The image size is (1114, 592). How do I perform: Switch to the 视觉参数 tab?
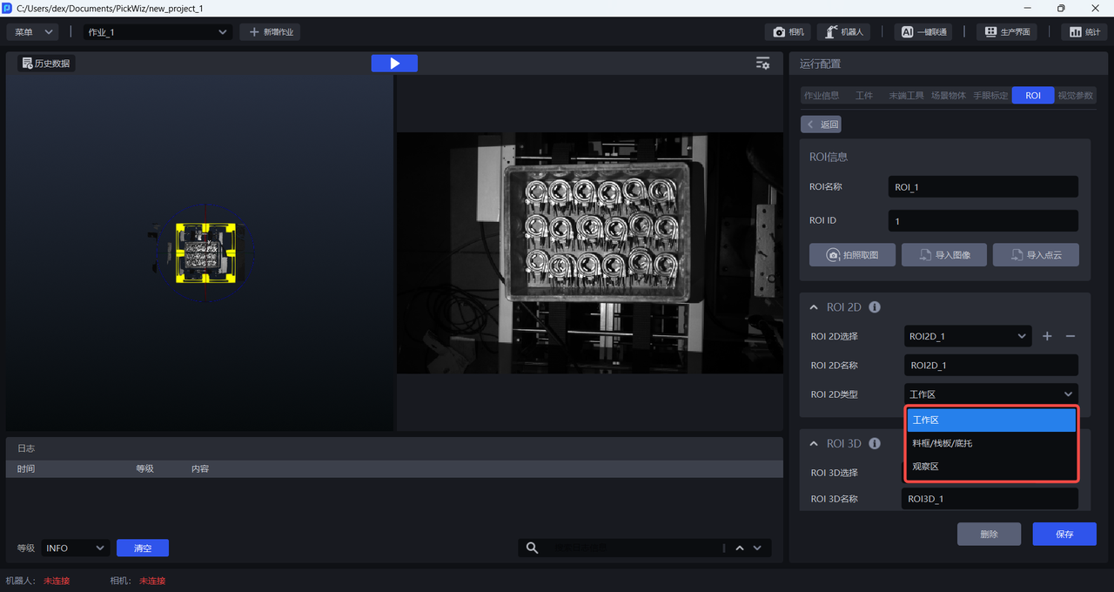(1076, 96)
